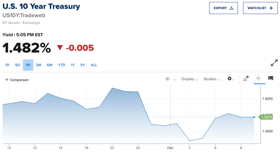
Task: Open the 1D interval dropdown
Action: [171, 79]
